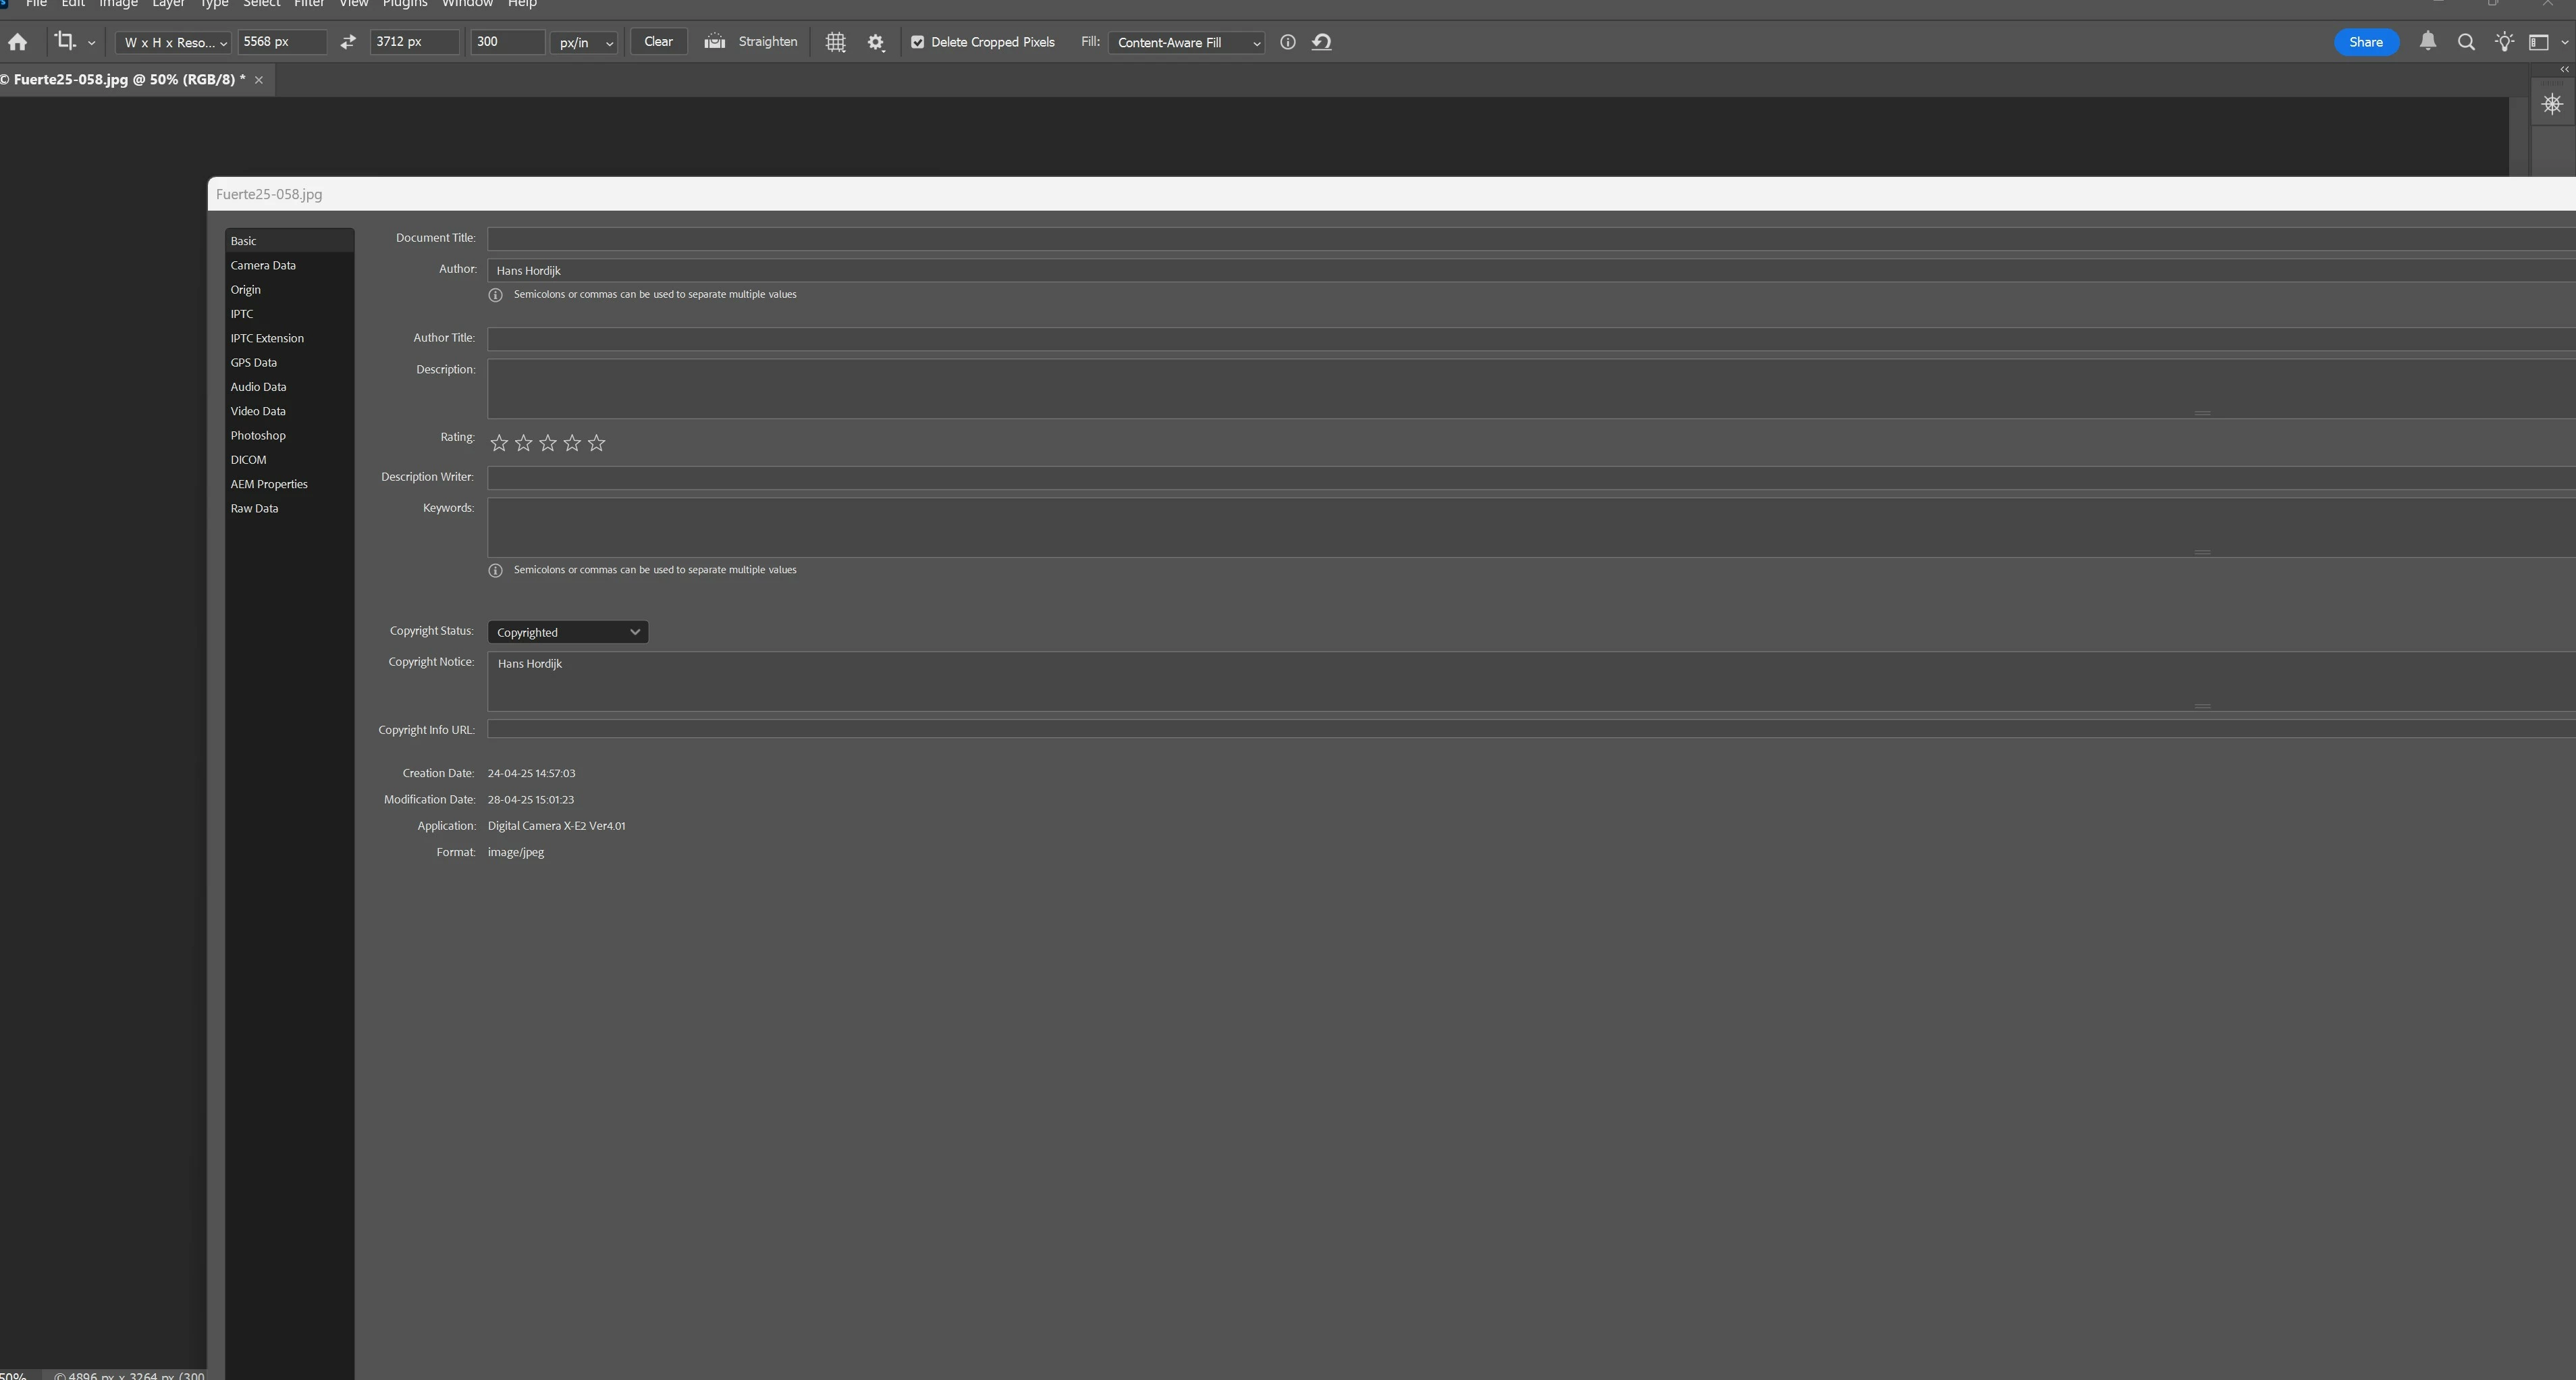
Task: Expand the px/in units dropdown
Action: coord(585,42)
